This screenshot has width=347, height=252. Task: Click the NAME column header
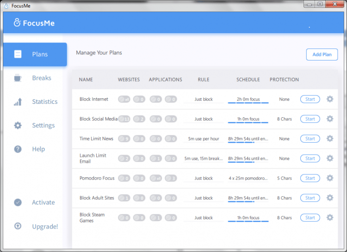point(86,80)
